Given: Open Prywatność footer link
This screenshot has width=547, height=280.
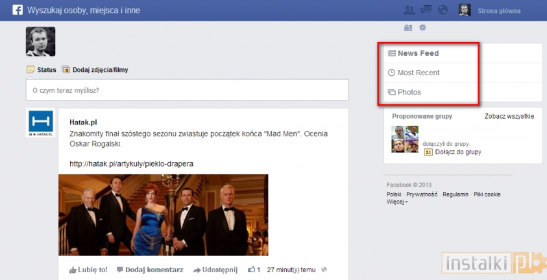Looking at the screenshot, I should click(x=422, y=194).
